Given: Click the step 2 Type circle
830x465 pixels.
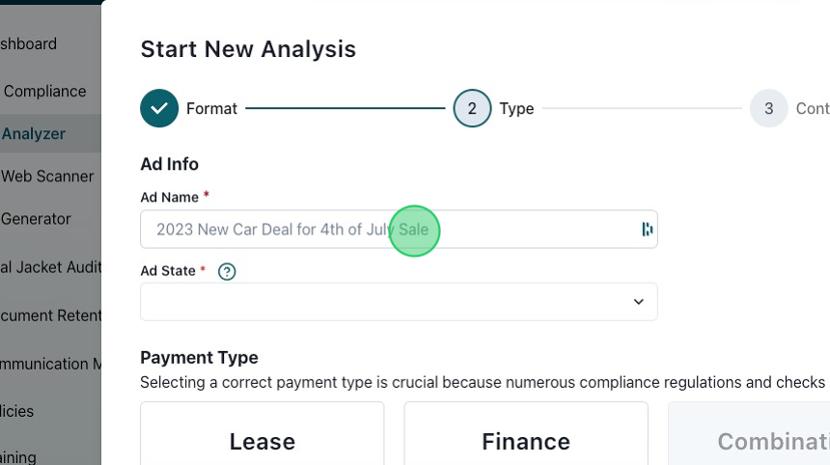Looking at the screenshot, I should click(472, 109).
